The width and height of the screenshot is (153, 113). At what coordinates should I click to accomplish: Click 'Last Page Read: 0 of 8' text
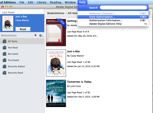tap(78, 32)
